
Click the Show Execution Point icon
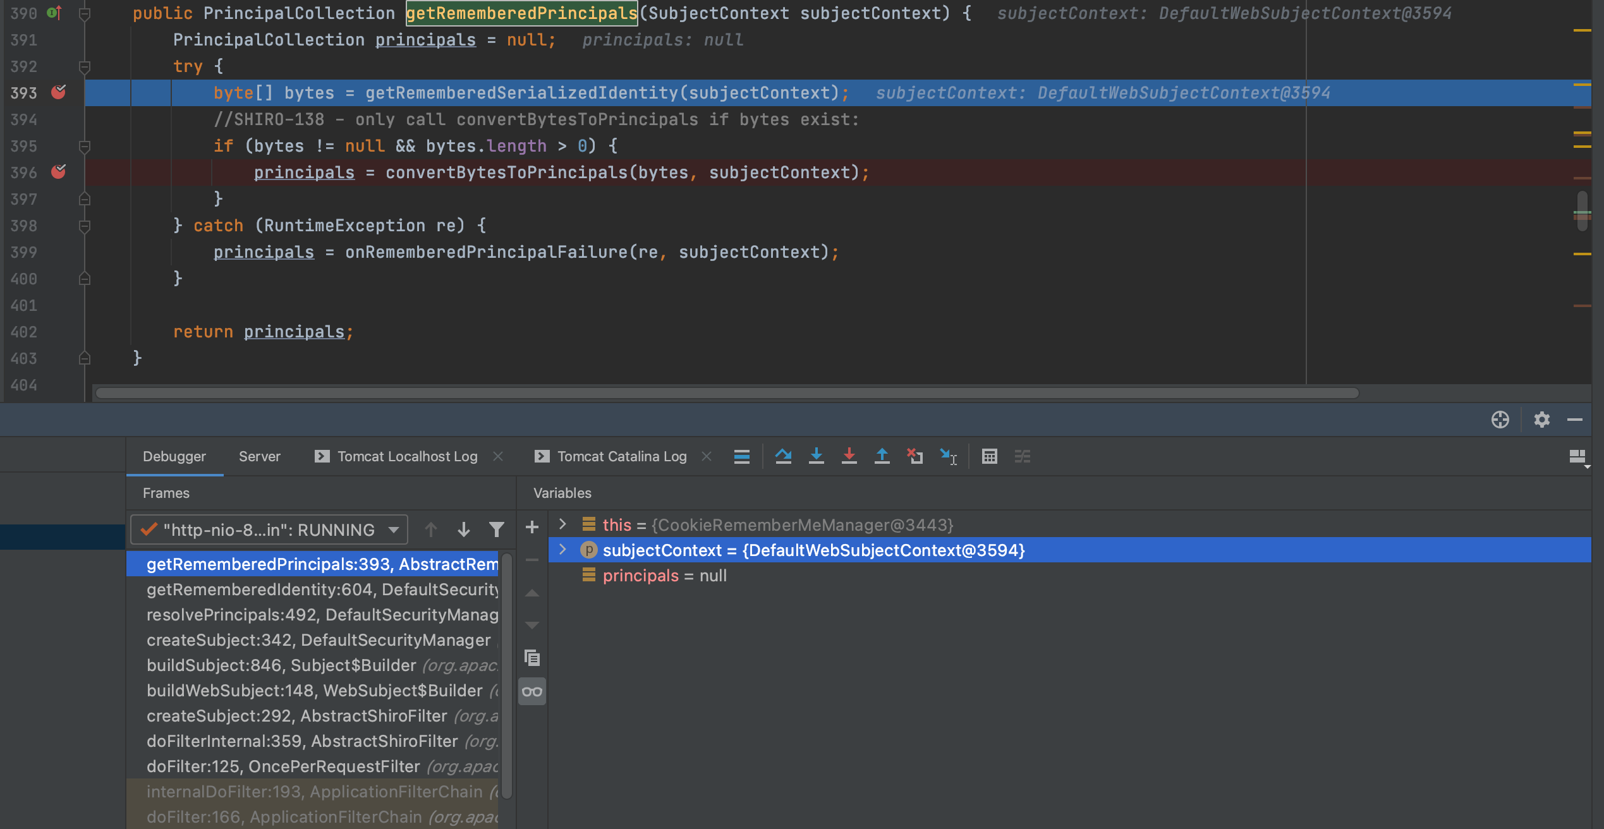pos(741,456)
